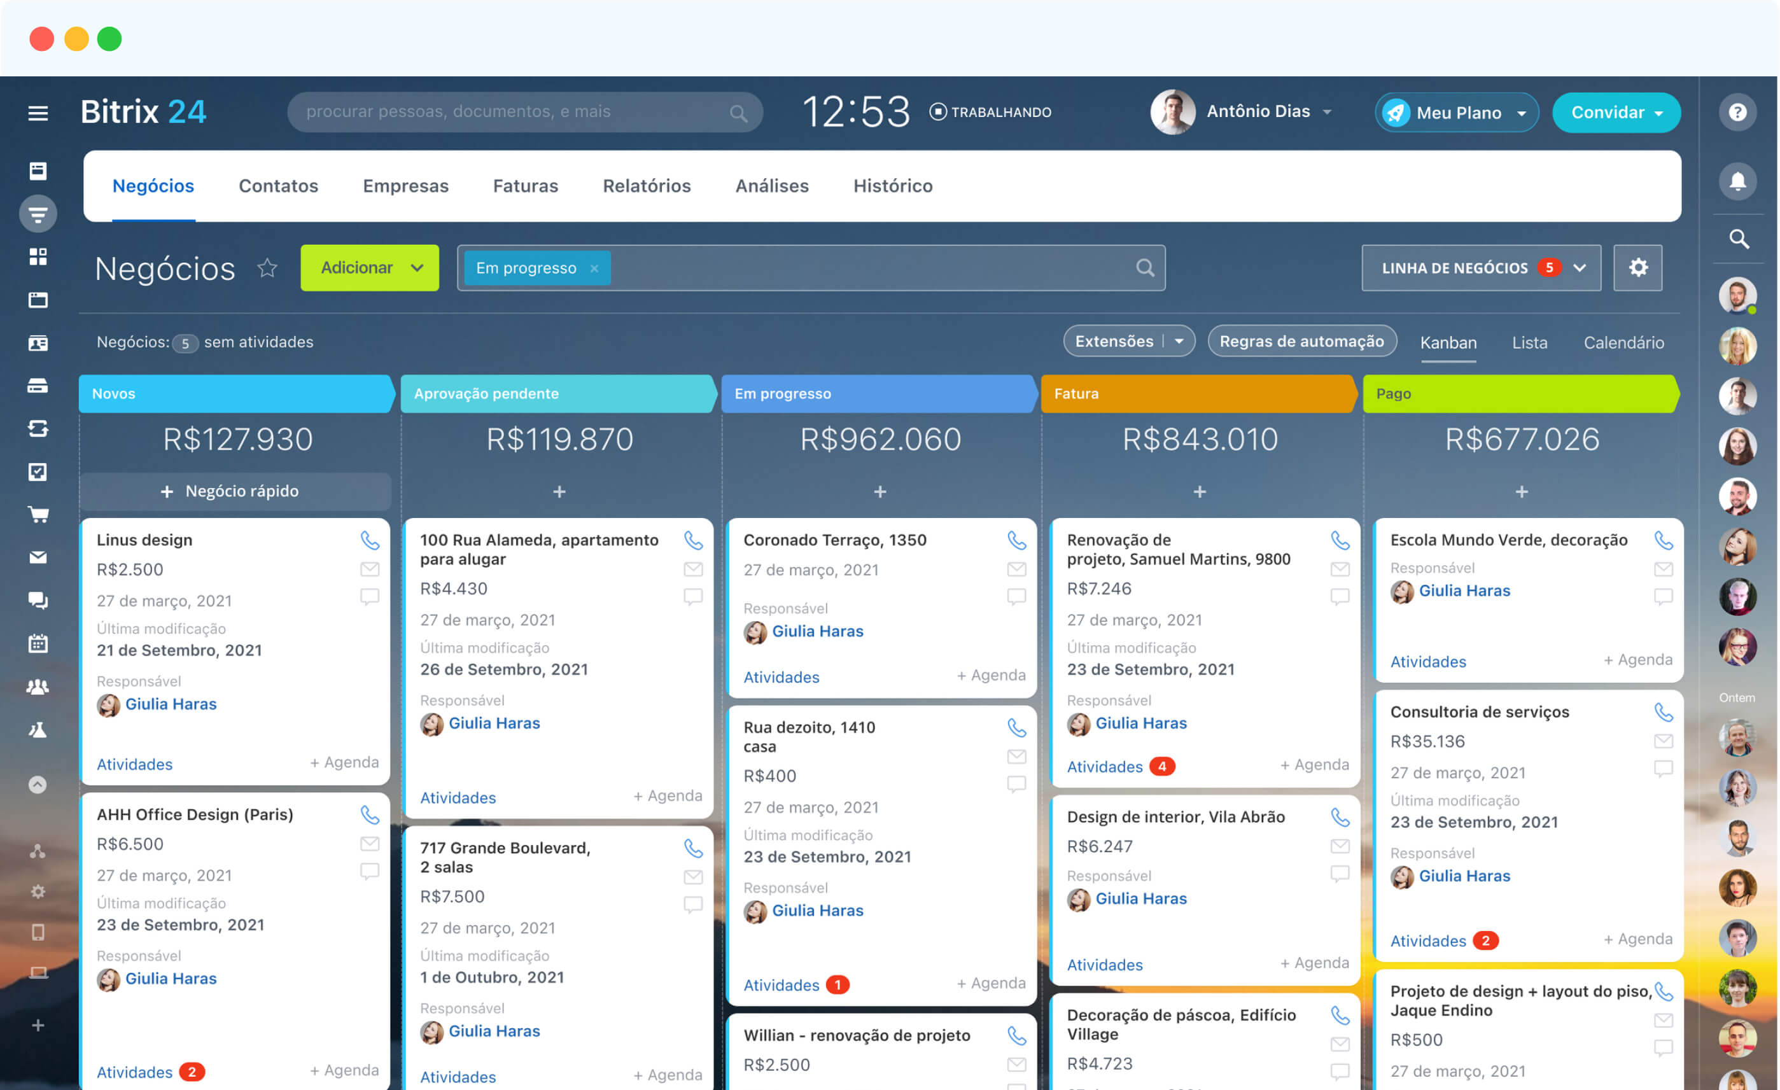The height and width of the screenshot is (1090, 1780).
Task: Click the phone icon on Linus design card
Action: point(369,540)
